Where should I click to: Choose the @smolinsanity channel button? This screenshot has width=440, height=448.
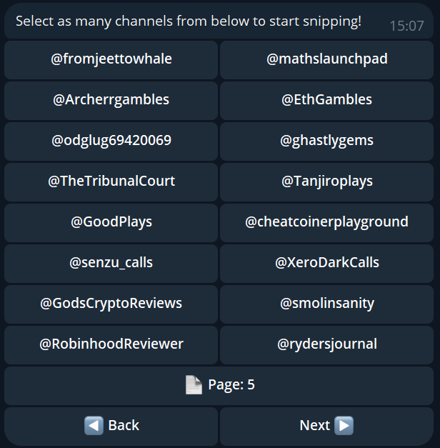click(x=326, y=304)
